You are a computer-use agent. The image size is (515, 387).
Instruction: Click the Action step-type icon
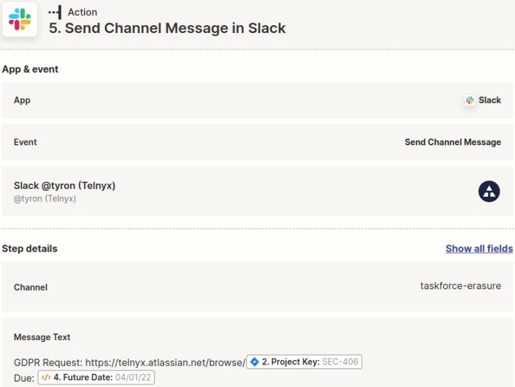55,12
